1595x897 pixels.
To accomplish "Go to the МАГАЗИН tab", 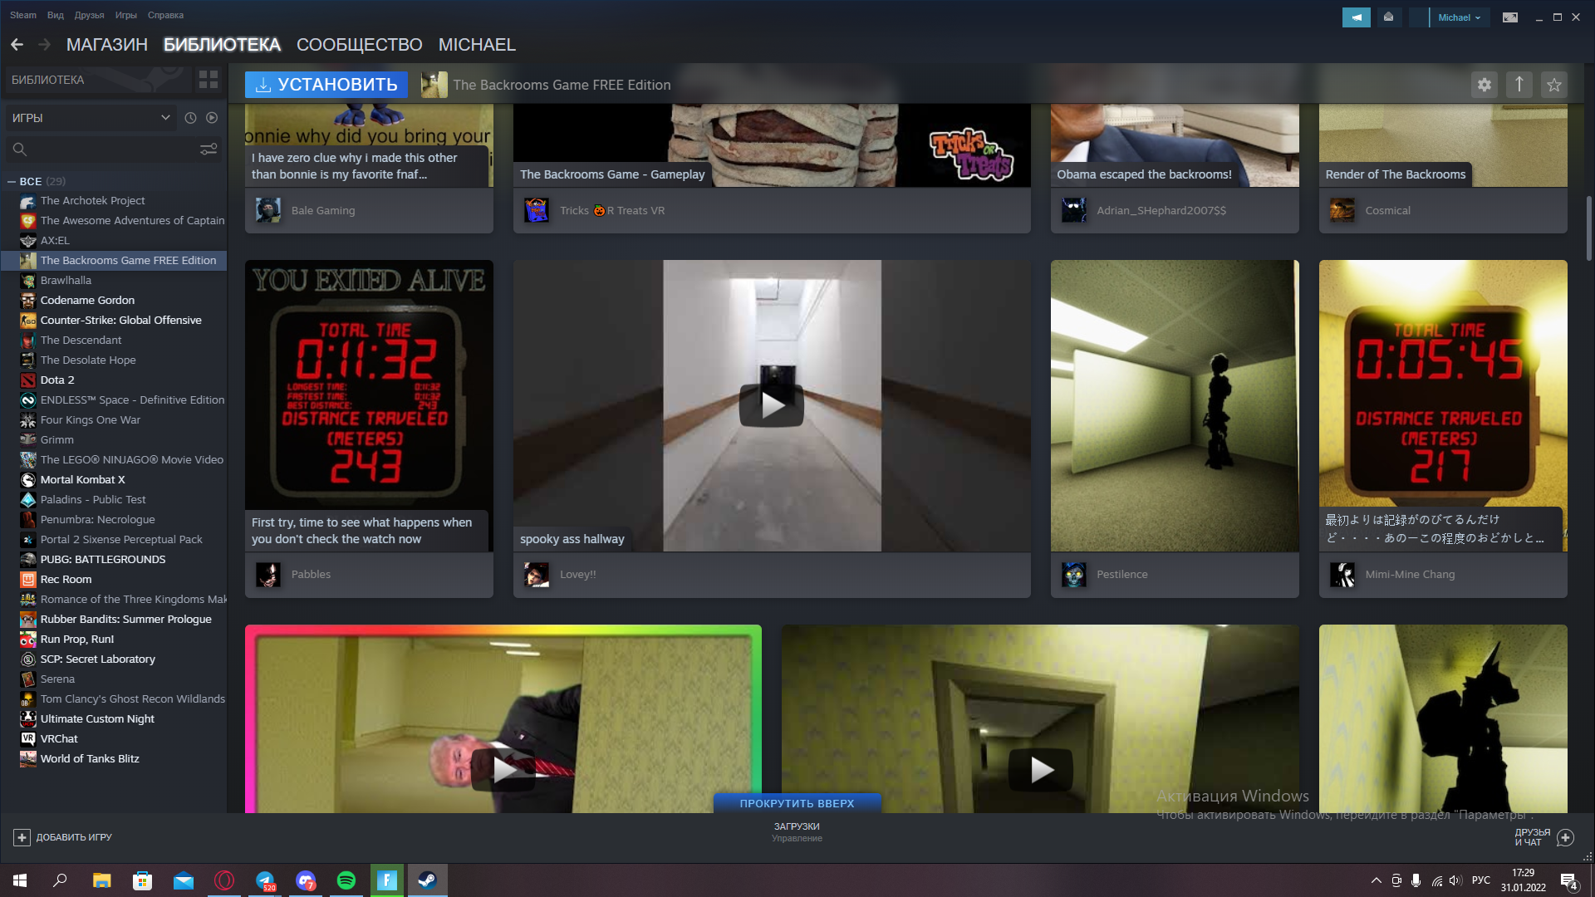I will (107, 45).
